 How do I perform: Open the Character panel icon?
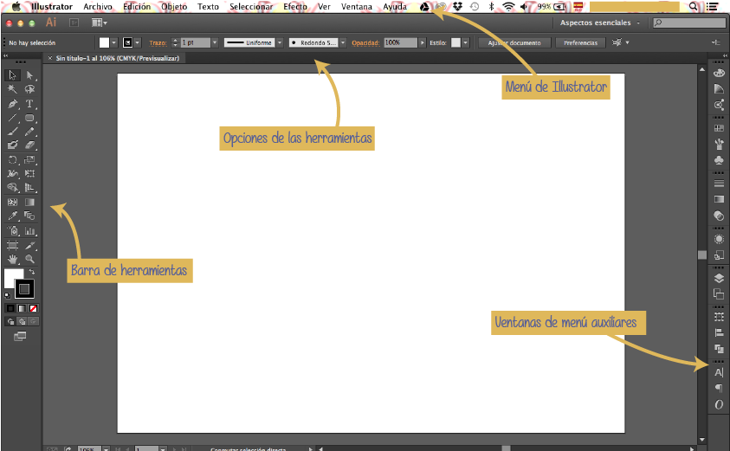[719, 372]
